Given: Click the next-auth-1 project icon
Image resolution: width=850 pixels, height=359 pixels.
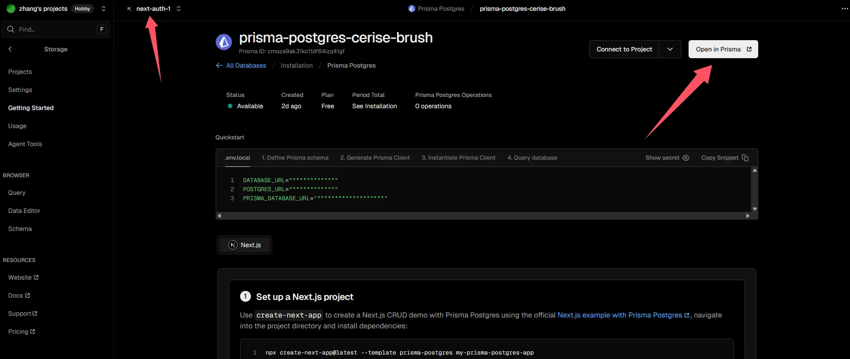Looking at the screenshot, I should (x=129, y=9).
